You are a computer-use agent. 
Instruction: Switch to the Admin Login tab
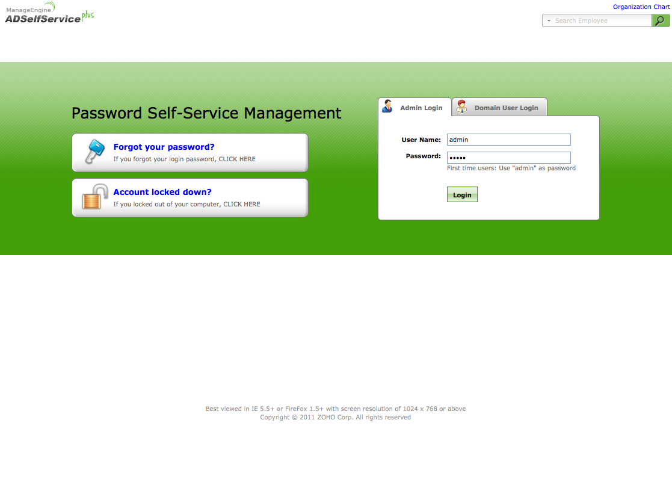tap(415, 107)
